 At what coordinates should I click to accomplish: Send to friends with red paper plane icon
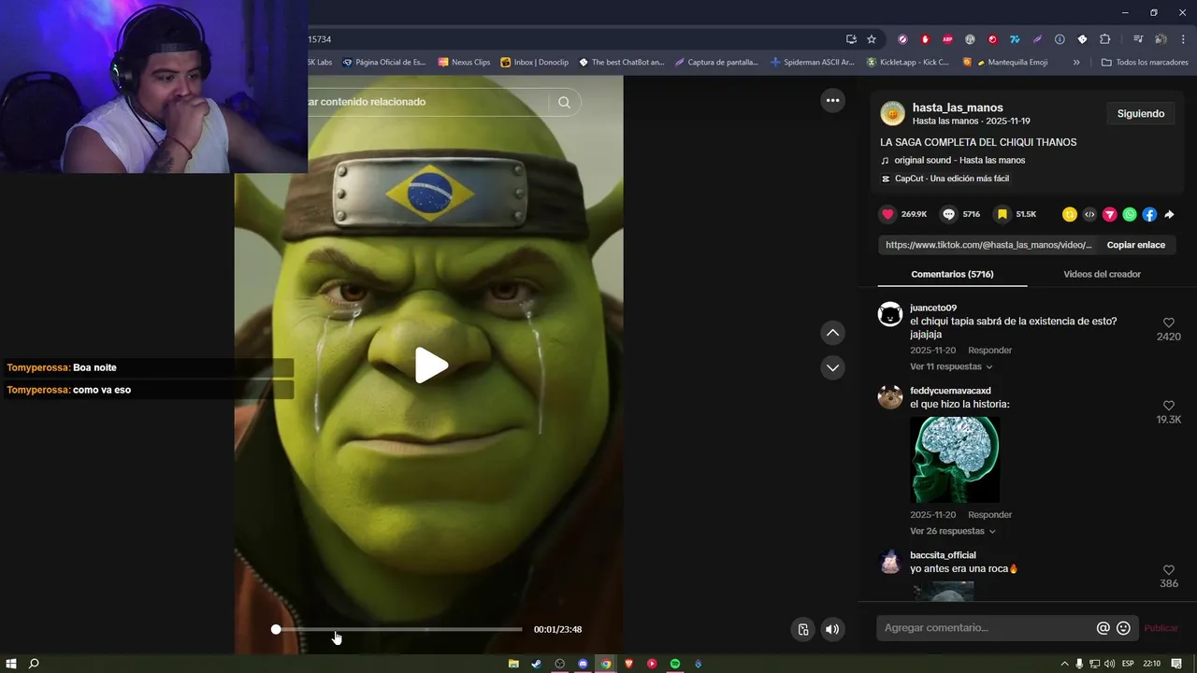coord(1110,214)
